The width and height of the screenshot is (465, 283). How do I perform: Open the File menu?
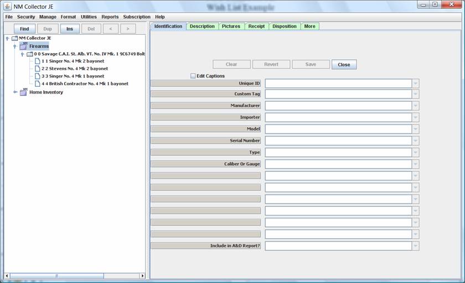[9, 17]
